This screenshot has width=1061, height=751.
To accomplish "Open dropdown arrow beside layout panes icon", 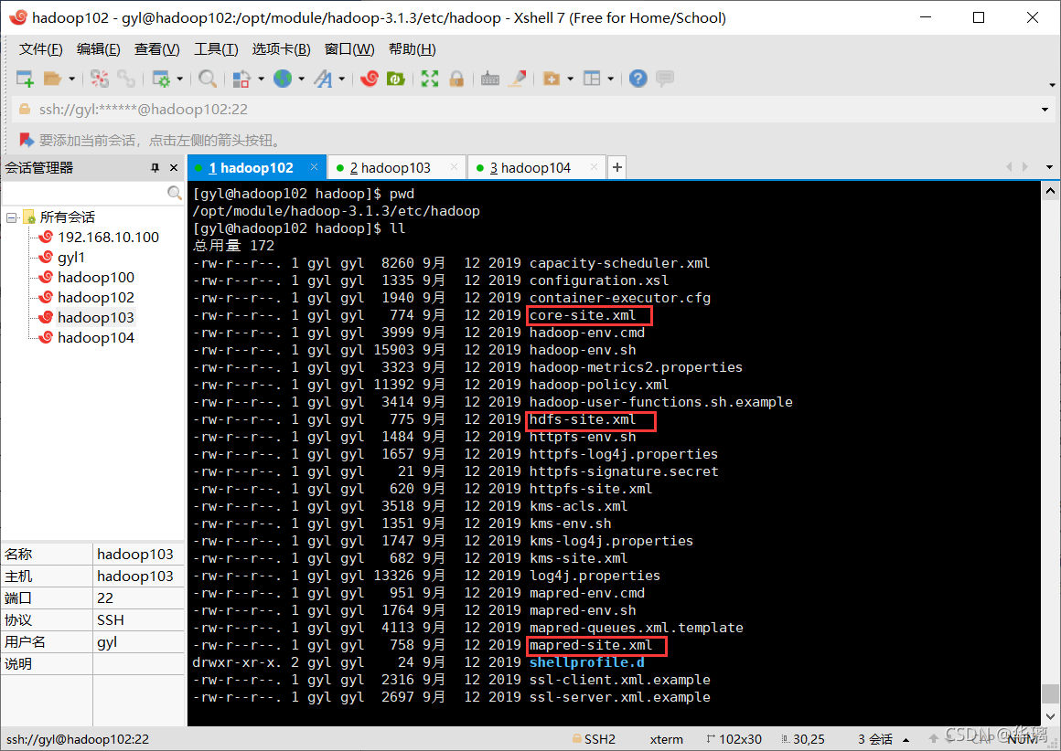I will [x=610, y=79].
